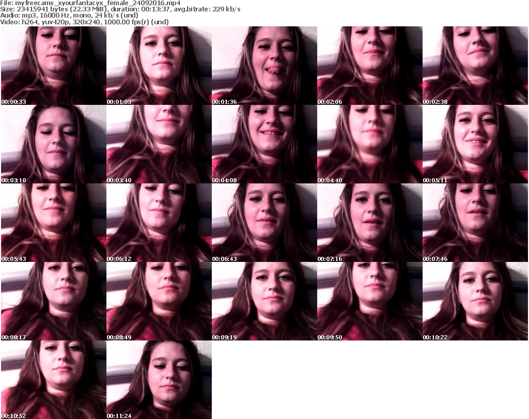Select the thumbnail stamped 00:10:52
This screenshot has height=419, width=529.
click(54, 380)
